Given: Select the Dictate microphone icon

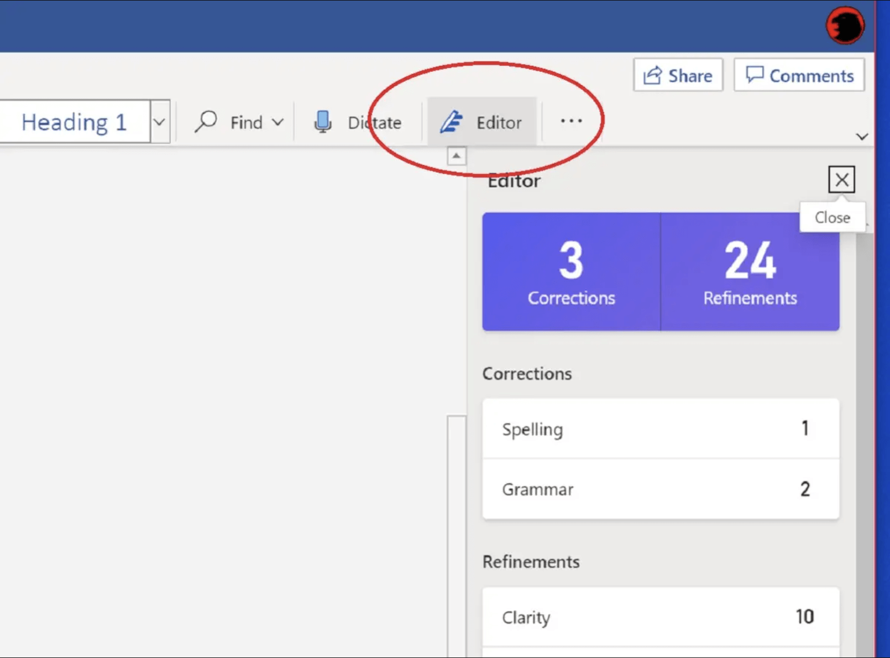Looking at the screenshot, I should [x=322, y=122].
